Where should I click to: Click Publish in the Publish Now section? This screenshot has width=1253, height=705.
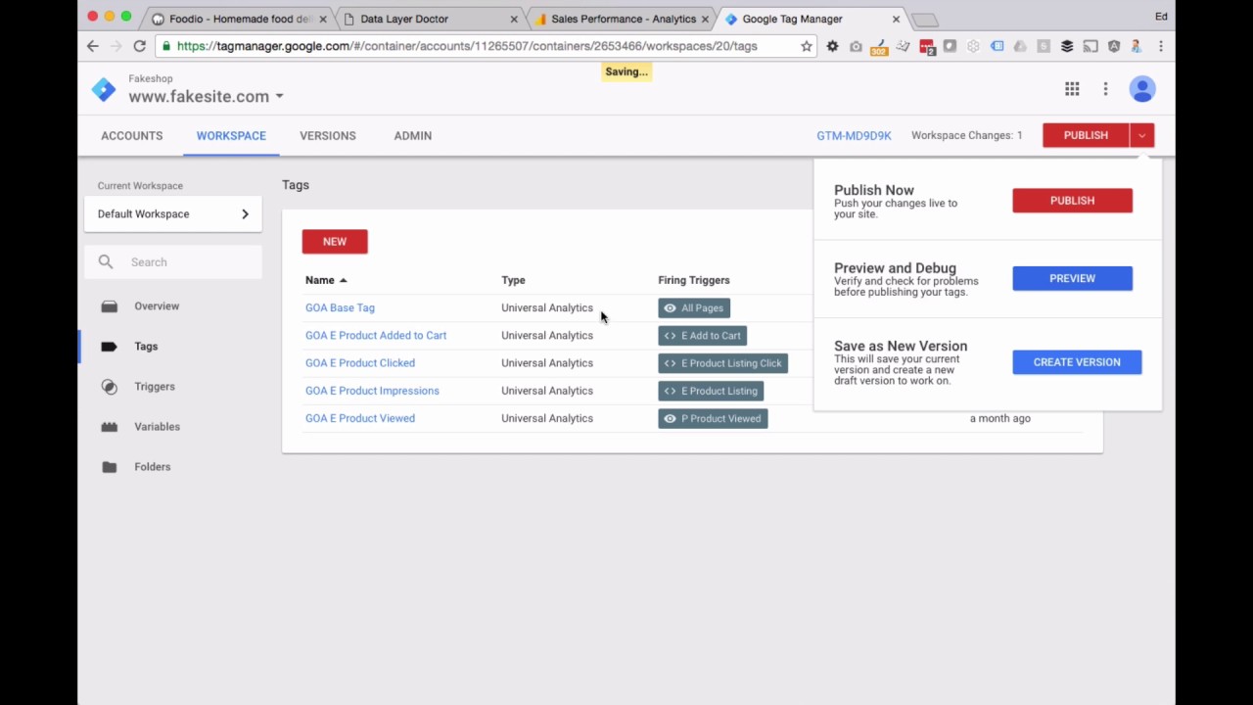coord(1072,201)
